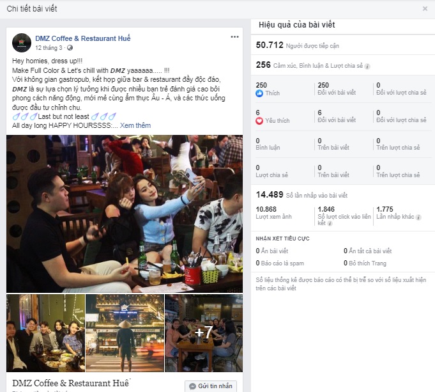Click the DMZ page profile avatar
This screenshot has width=435, height=392.
pos(22,43)
